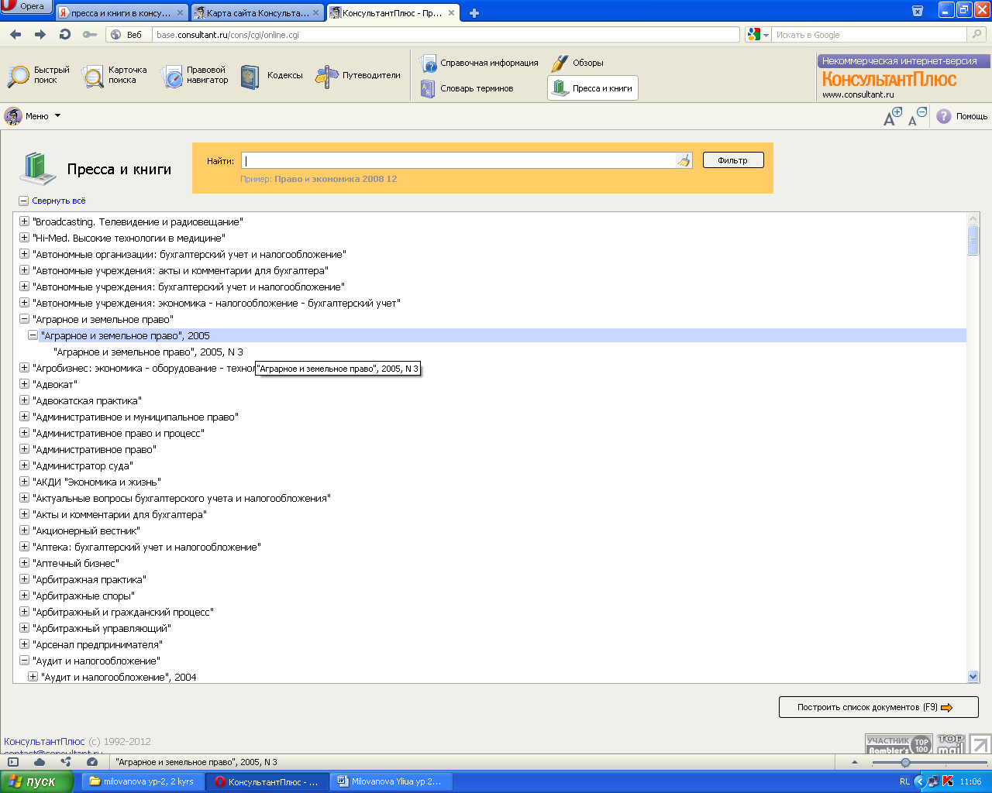
Task: Click Opera Link cloud icon
Action: [x=40, y=762]
